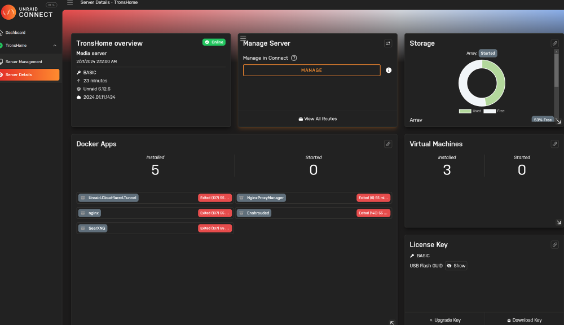Open the nginx container
Viewport: 564px width, 325px height.
click(x=90, y=213)
